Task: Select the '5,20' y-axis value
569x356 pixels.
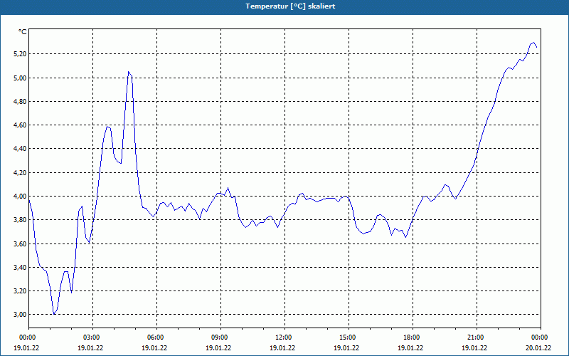Action: (21, 54)
